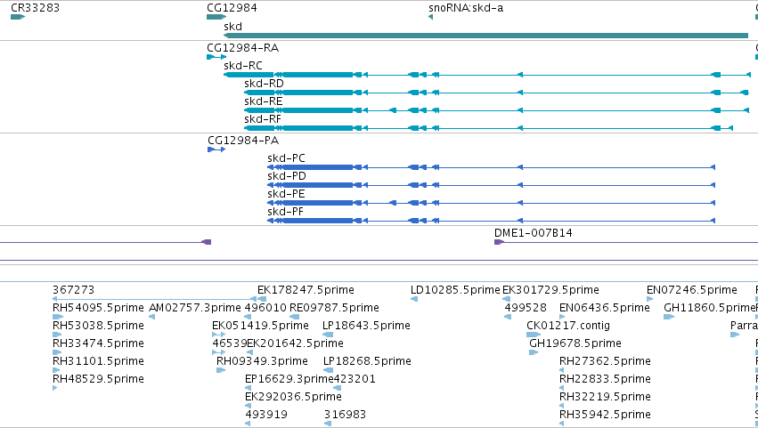Open the 496010 EST label
Image resolution: width=758 pixels, height=428 pixels.
pos(265,308)
